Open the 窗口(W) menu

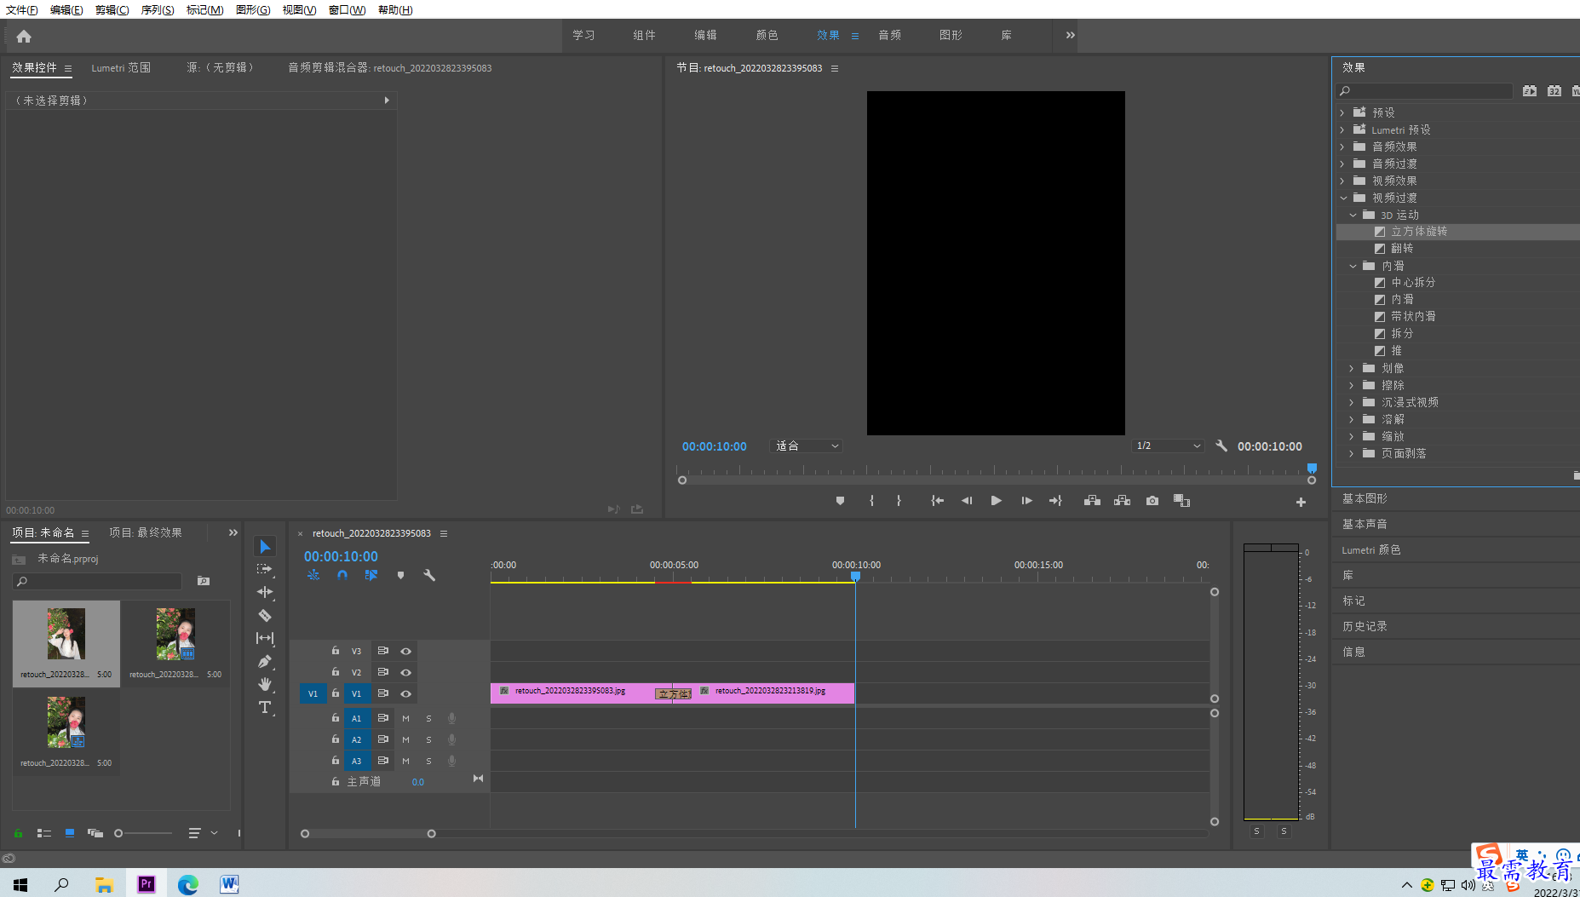[347, 9]
